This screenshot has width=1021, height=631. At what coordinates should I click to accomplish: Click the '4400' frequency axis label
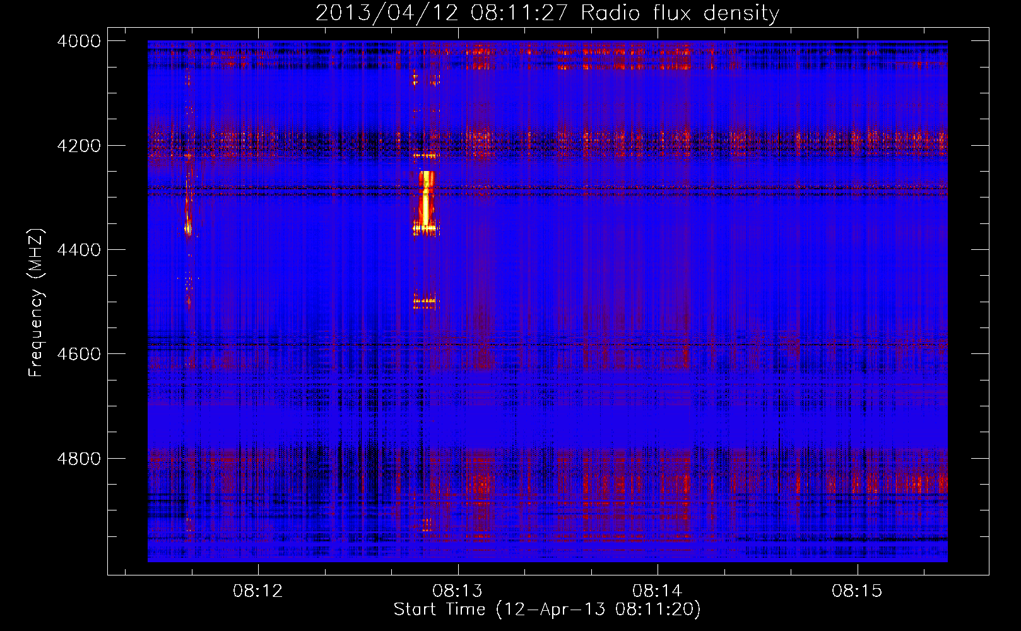pos(79,250)
